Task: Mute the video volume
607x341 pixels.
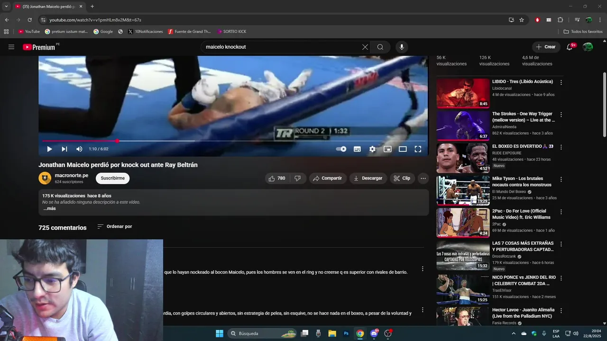Action: [79, 149]
